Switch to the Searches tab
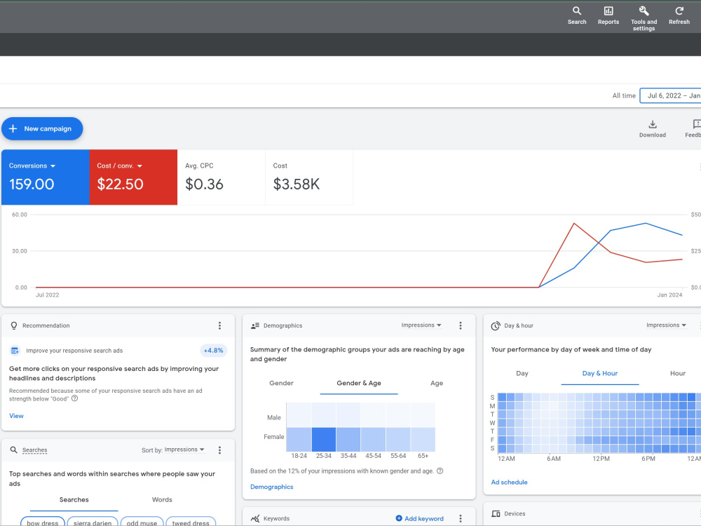This screenshot has height=526, width=701. [74, 500]
